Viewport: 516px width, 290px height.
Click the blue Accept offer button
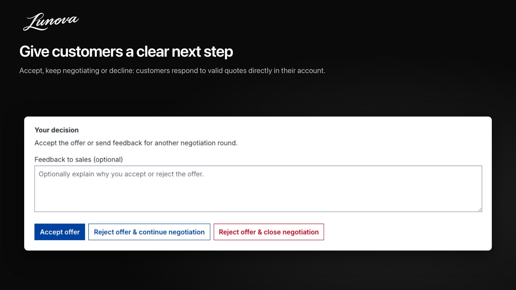pos(60,232)
